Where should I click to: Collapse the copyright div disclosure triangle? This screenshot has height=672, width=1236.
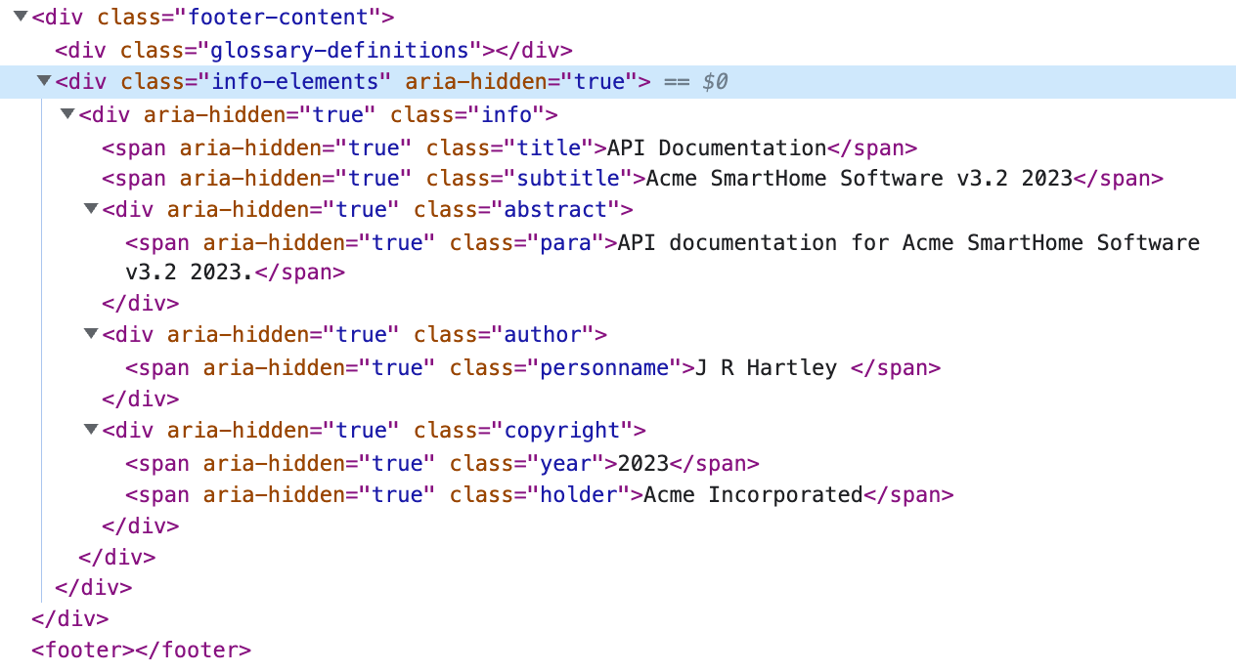tap(90, 430)
